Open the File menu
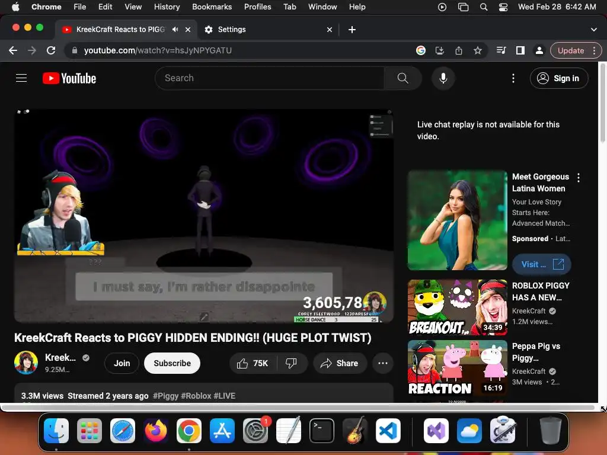 click(80, 7)
